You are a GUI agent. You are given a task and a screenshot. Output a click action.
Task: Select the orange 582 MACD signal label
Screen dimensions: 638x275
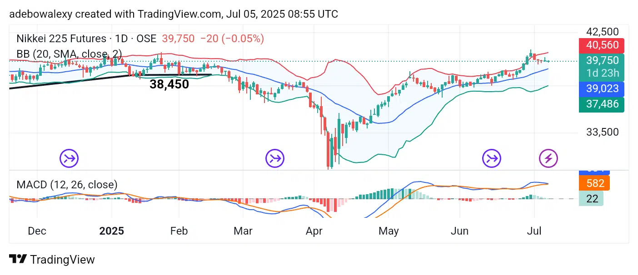pos(595,183)
